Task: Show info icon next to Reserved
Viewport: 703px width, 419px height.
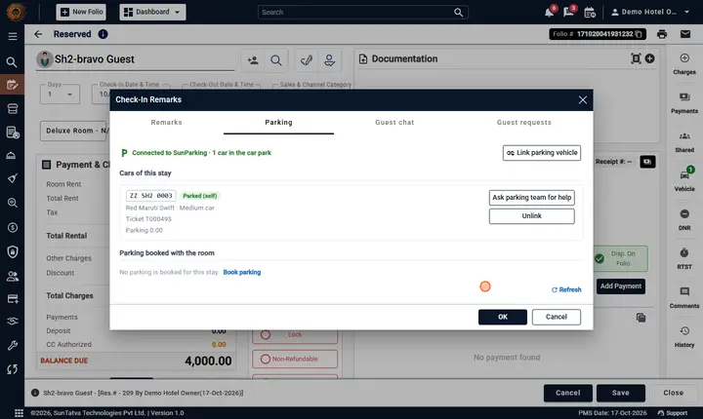Action: (x=103, y=34)
